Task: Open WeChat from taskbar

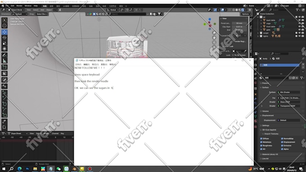Action: coord(58,169)
